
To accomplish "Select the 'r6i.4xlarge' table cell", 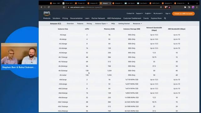I will point(63,48).
